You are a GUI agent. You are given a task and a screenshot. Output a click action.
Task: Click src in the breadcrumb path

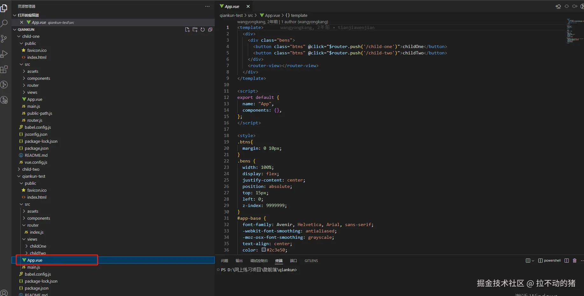251,15
